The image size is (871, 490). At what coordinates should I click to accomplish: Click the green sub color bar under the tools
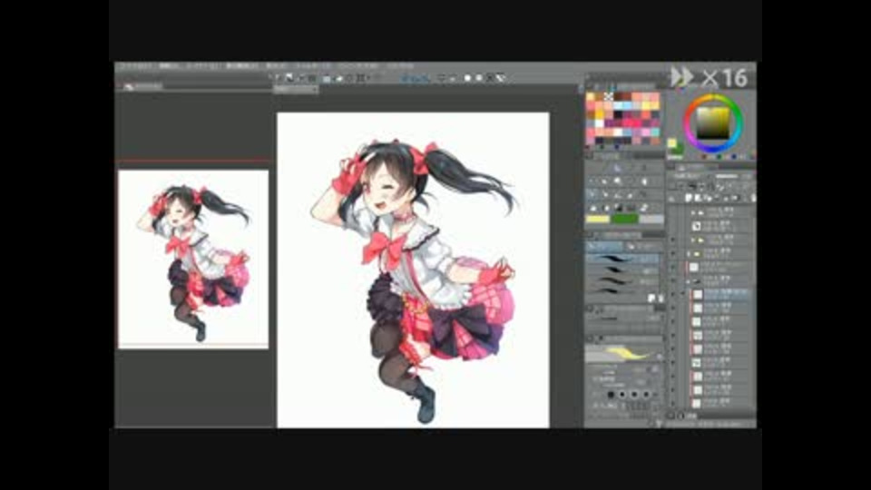(624, 219)
